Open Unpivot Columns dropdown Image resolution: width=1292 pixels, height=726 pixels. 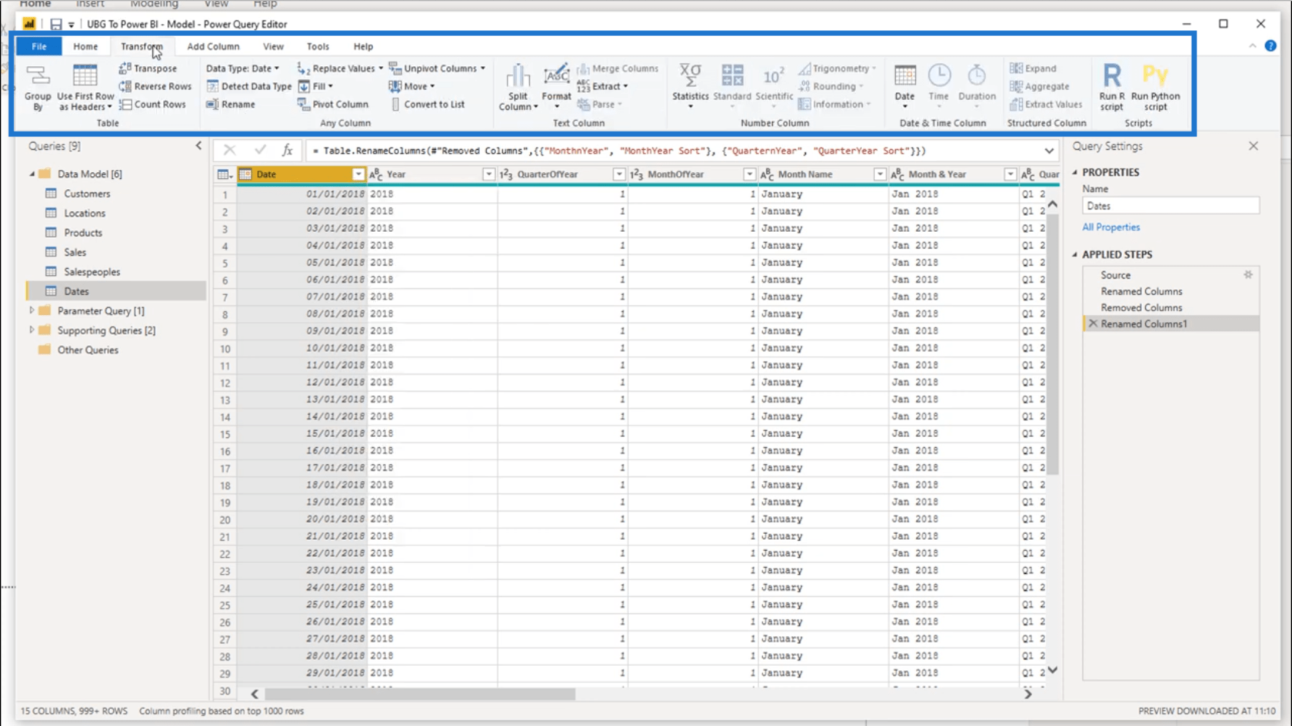click(x=438, y=68)
